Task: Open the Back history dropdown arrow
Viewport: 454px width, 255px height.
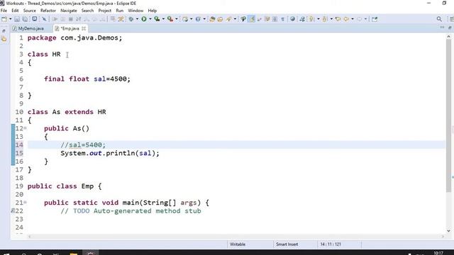Action: point(353,19)
